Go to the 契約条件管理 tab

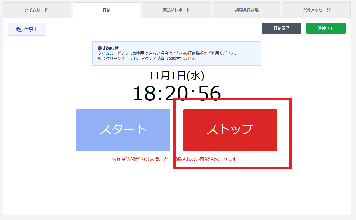point(246,10)
